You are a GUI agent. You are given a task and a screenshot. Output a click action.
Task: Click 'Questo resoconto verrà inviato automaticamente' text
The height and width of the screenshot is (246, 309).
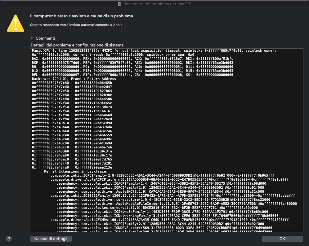click(77, 25)
